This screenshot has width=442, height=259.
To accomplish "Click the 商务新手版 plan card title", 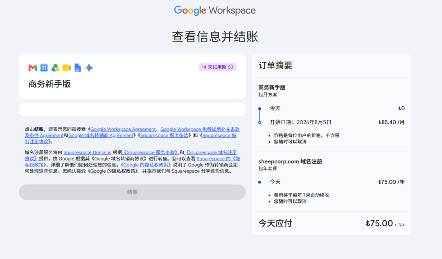I will coord(50,84).
